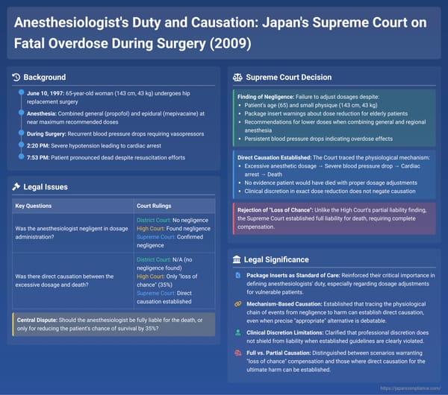Screen dimensions: 448x395
Task: Click the Central Dispute highlighted box
Action: (x=113, y=324)
